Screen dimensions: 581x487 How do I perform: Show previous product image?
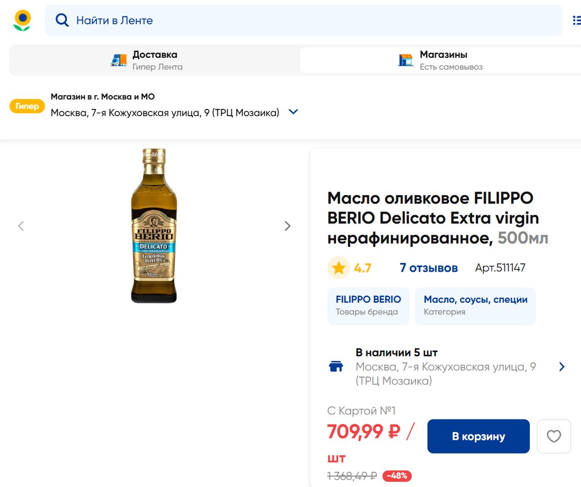click(x=21, y=226)
